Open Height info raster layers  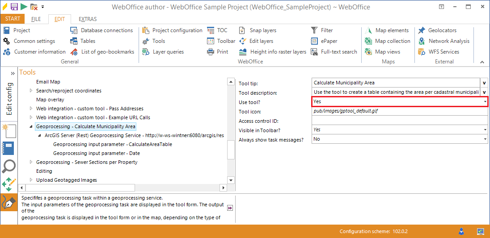point(273,52)
